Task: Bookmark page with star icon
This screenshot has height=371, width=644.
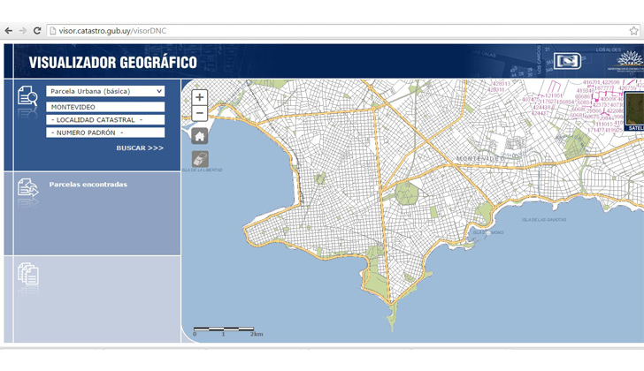Action: pyautogui.click(x=633, y=31)
